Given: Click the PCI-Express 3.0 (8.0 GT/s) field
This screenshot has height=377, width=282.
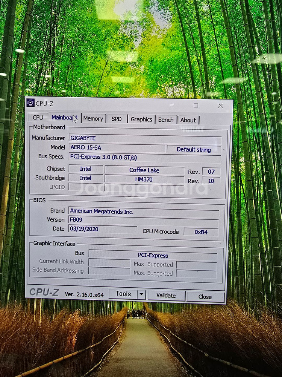Looking at the screenshot, I should point(145,158).
